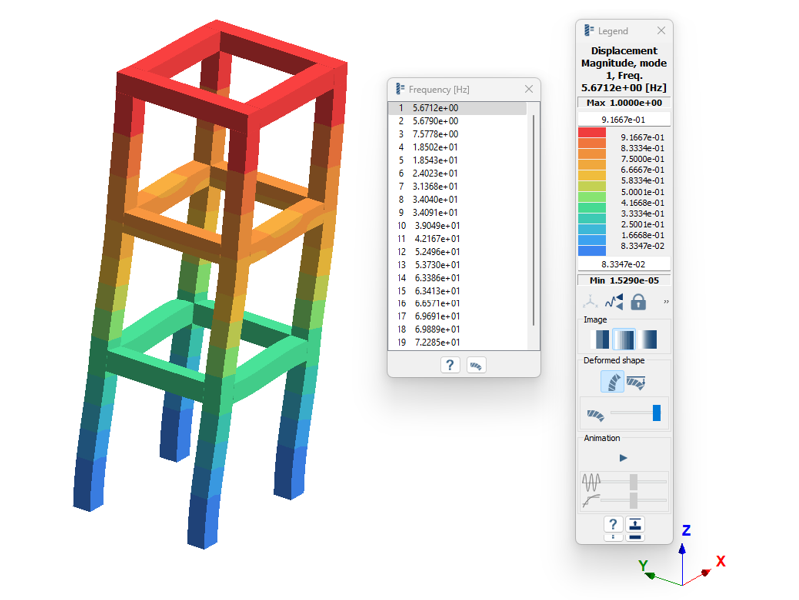The height and width of the screenshot is (600, 799).
Task: Close the Frequency [Hz] window
Action: [529, 89]
